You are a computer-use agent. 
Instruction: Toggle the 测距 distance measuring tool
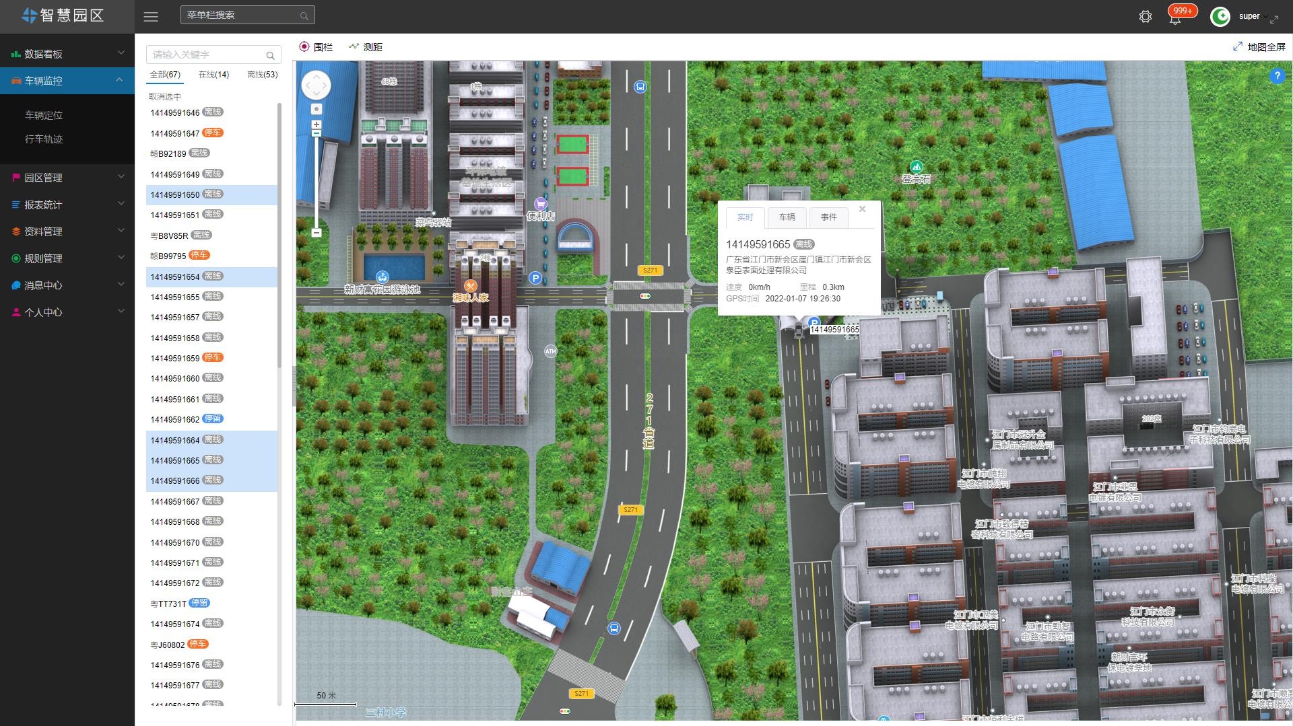[x=366, y=47]
